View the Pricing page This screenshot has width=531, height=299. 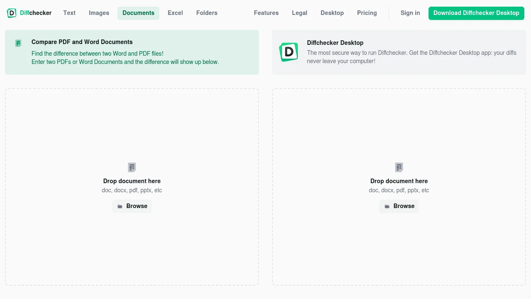point(367,13)
